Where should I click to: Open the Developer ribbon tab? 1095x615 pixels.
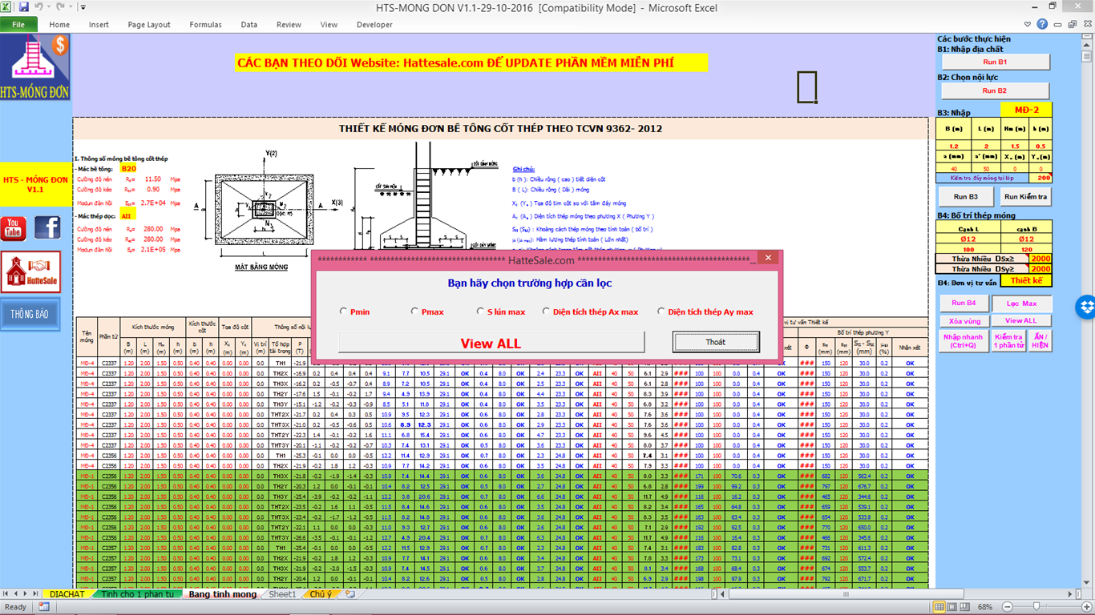tap(374, 25)
